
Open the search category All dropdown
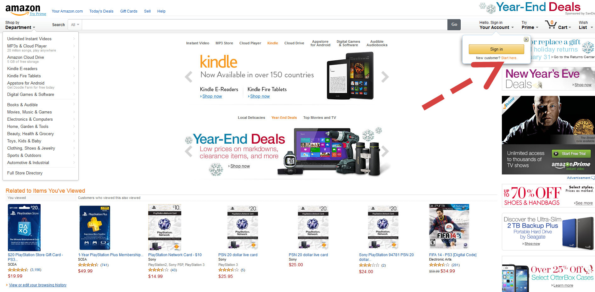click(75, 25)
